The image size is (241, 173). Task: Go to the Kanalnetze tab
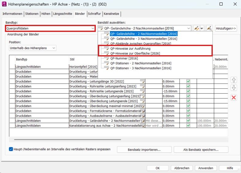(x=111, y=14)
